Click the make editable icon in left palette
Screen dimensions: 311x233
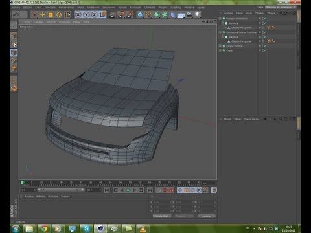pyautogui.click(x=14, y=25)
